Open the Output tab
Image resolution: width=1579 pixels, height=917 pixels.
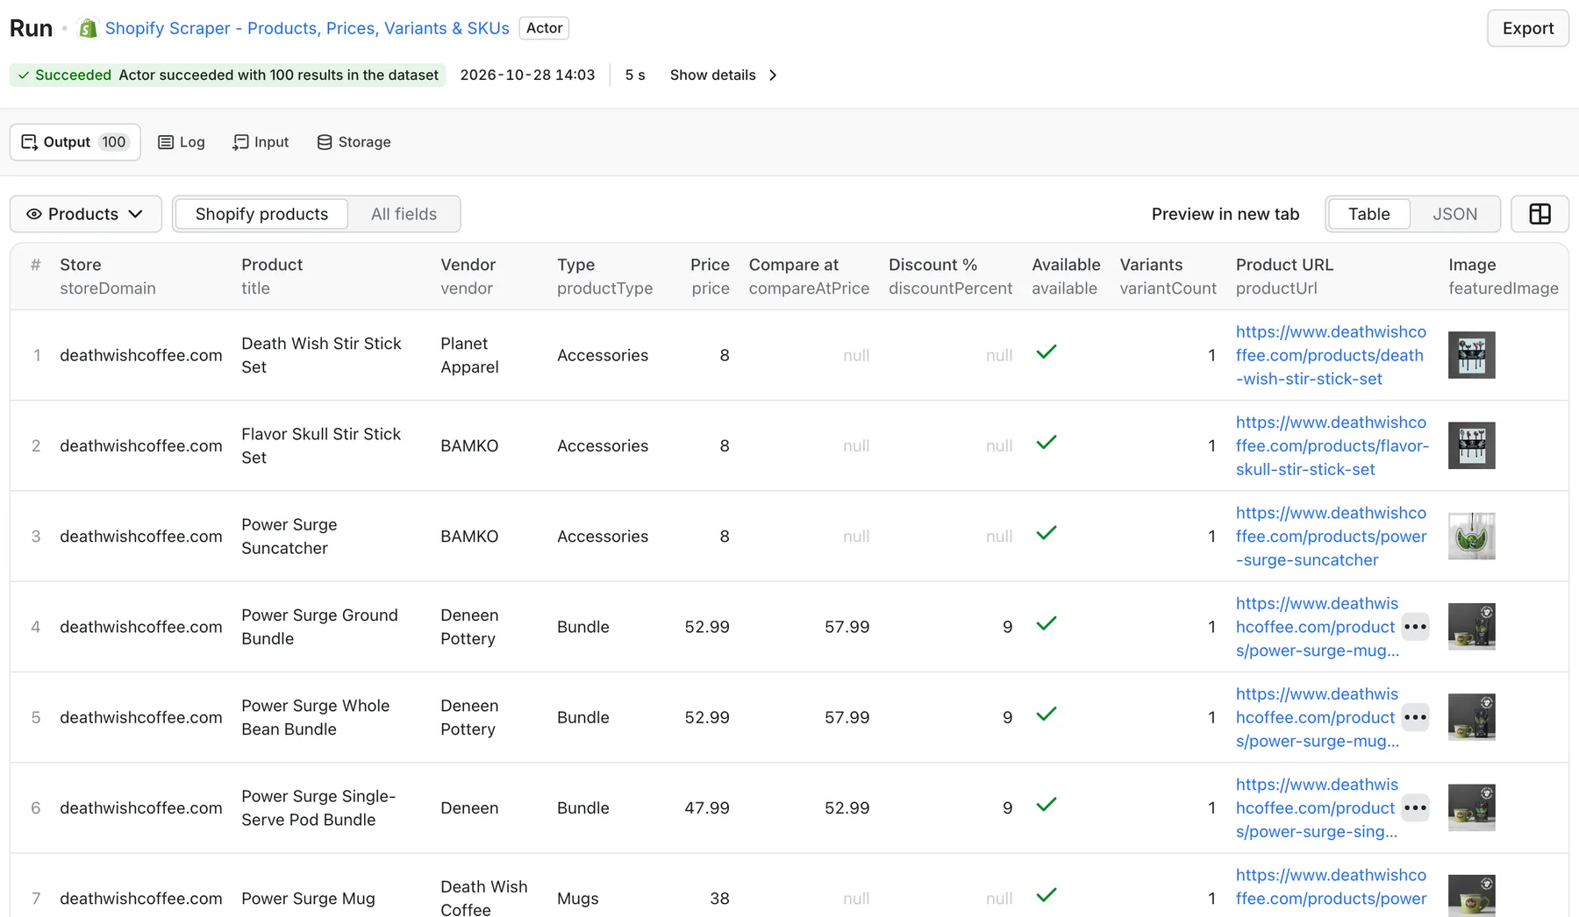[75, 142]
